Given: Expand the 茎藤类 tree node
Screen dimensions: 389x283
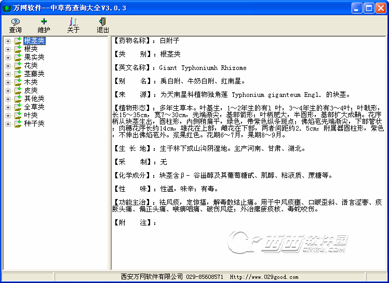Looking at the screenshot, I should point(8,74).
